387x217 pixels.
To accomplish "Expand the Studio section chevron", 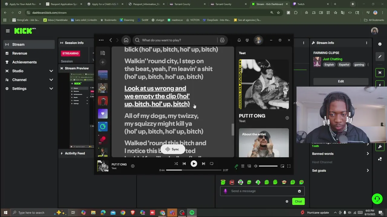I will (x=51, y=71).
